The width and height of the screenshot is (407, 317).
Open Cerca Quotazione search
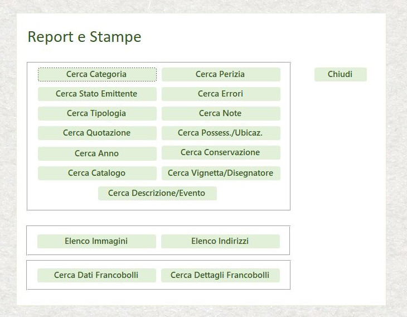(x=97, y=133)
